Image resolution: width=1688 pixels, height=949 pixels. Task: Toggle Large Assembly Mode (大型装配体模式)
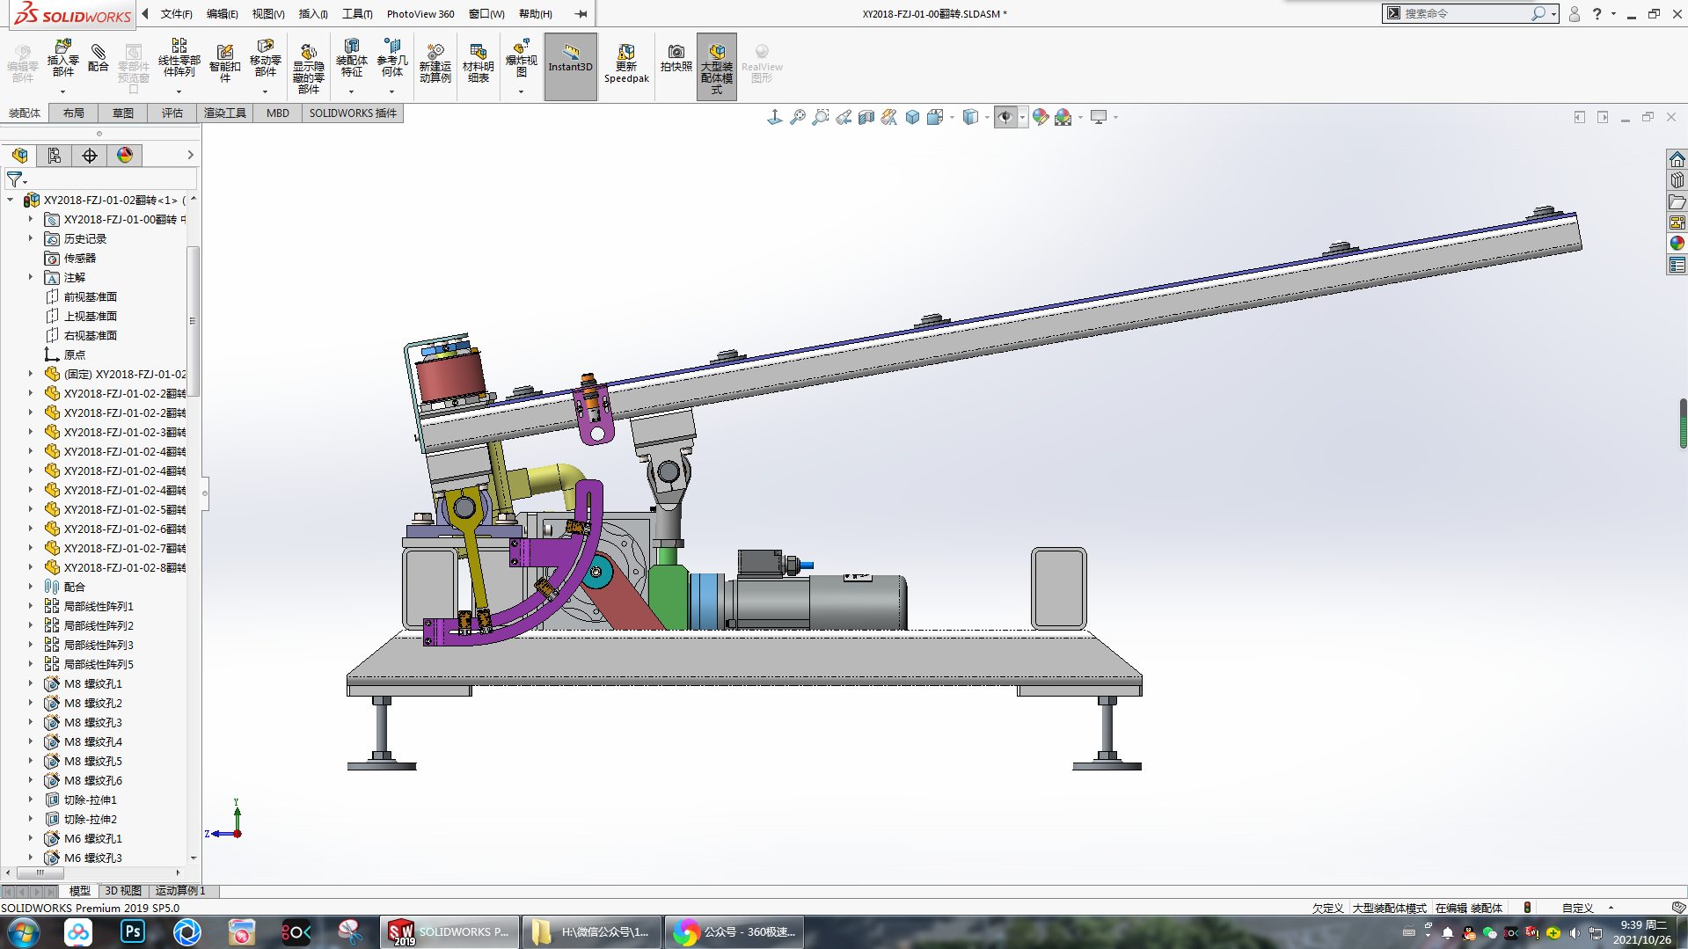(717, 67)
